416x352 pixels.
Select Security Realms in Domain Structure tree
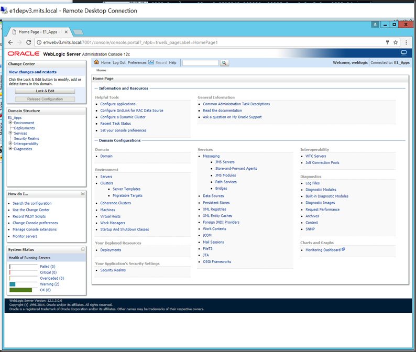(27, 138)
